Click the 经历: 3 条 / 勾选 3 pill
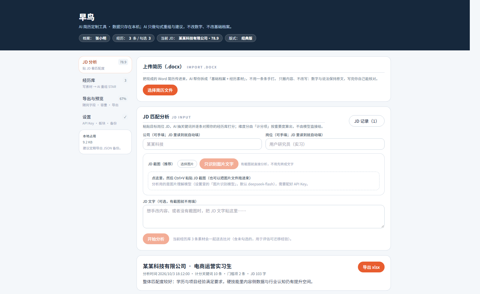 point(133,38)
